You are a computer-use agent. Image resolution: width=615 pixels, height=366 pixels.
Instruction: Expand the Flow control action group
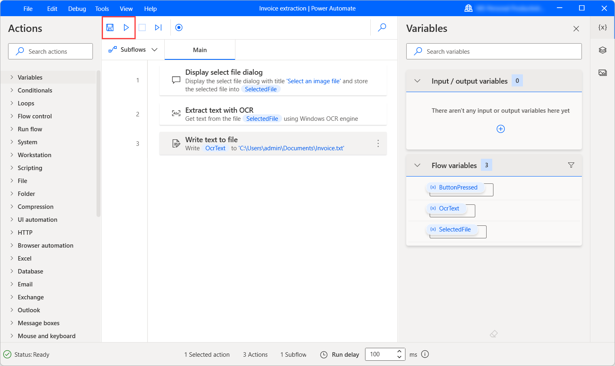12,116
